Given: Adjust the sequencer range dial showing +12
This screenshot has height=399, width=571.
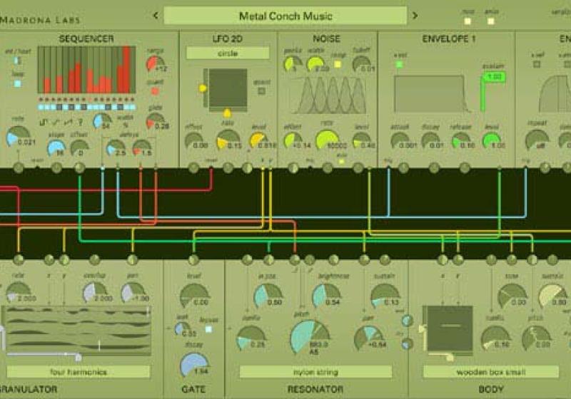Looking at the screenshot, I should 155,63.
